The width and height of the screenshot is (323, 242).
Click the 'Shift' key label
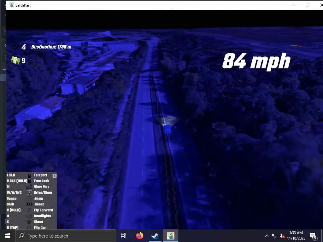[x=10, y=204]
